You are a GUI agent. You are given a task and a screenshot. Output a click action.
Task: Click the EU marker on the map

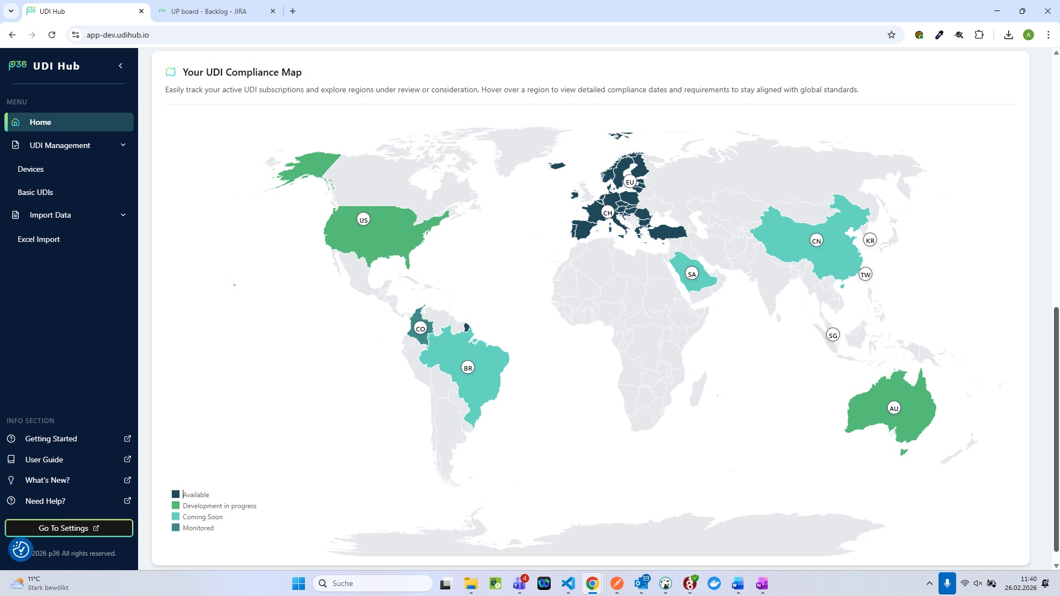630,182
